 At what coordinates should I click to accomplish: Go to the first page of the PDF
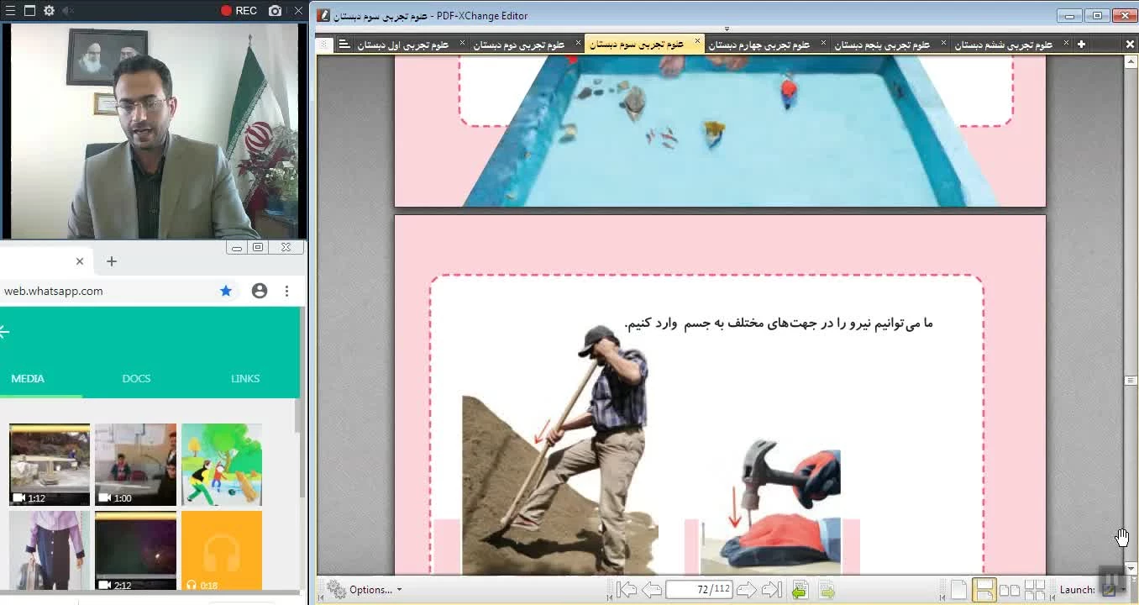[627, 590]
